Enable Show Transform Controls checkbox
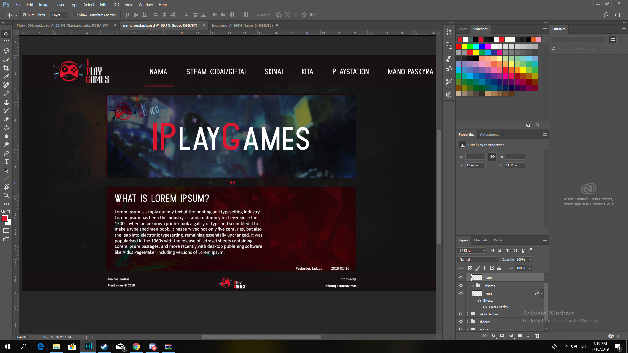Screen dimensions: 628x353 coord(76,15)
